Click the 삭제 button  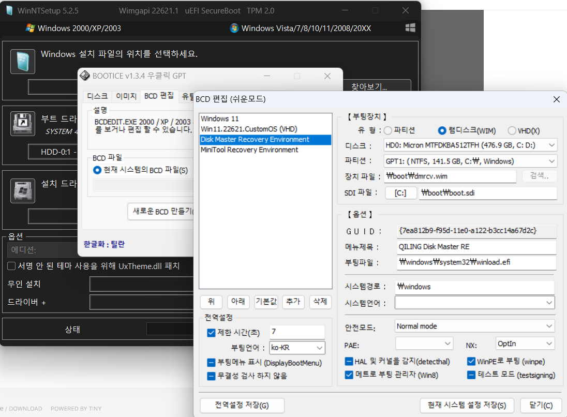(x=320, y=302)
